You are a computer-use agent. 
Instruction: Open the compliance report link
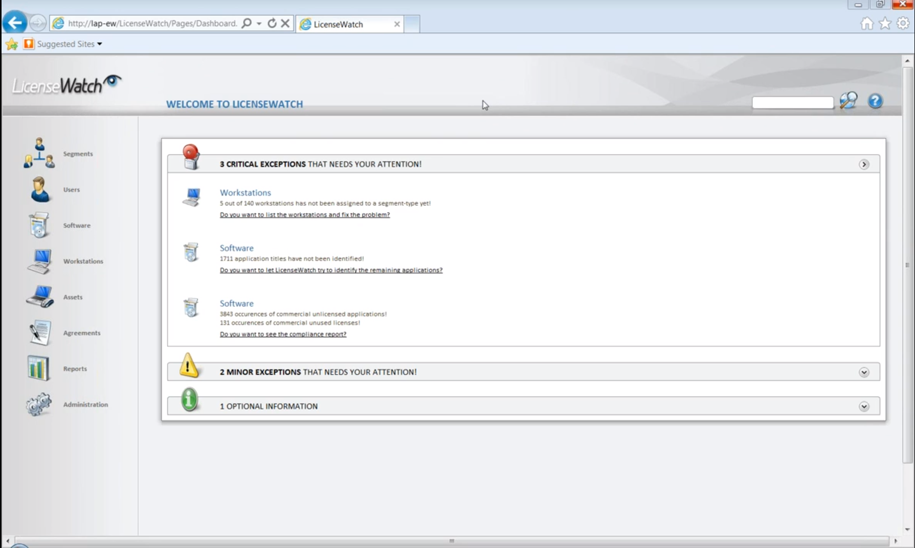click(283, 334)
